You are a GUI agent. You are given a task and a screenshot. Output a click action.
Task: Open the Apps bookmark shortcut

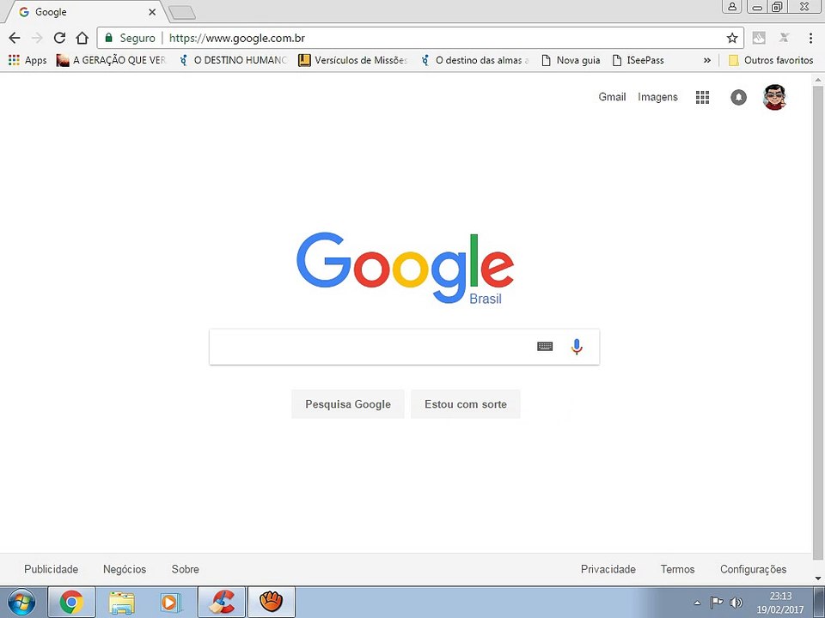click(27, 60)
